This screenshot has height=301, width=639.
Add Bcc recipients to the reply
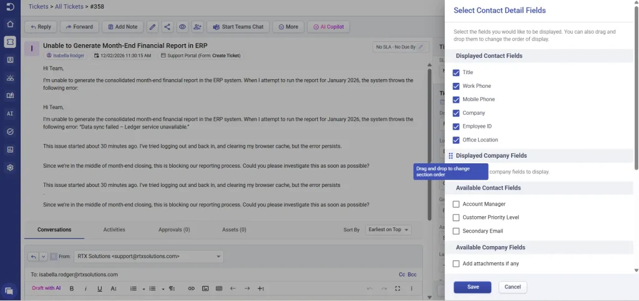click(x=412, y=275)
